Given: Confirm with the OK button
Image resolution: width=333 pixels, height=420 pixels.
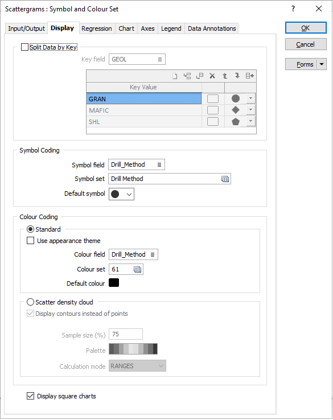Looking at the screenshot, I should [306, 28].
